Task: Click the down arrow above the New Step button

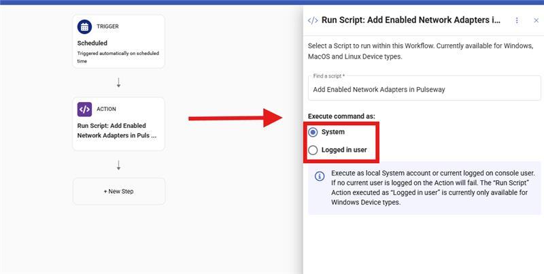Action: (119, 165)
